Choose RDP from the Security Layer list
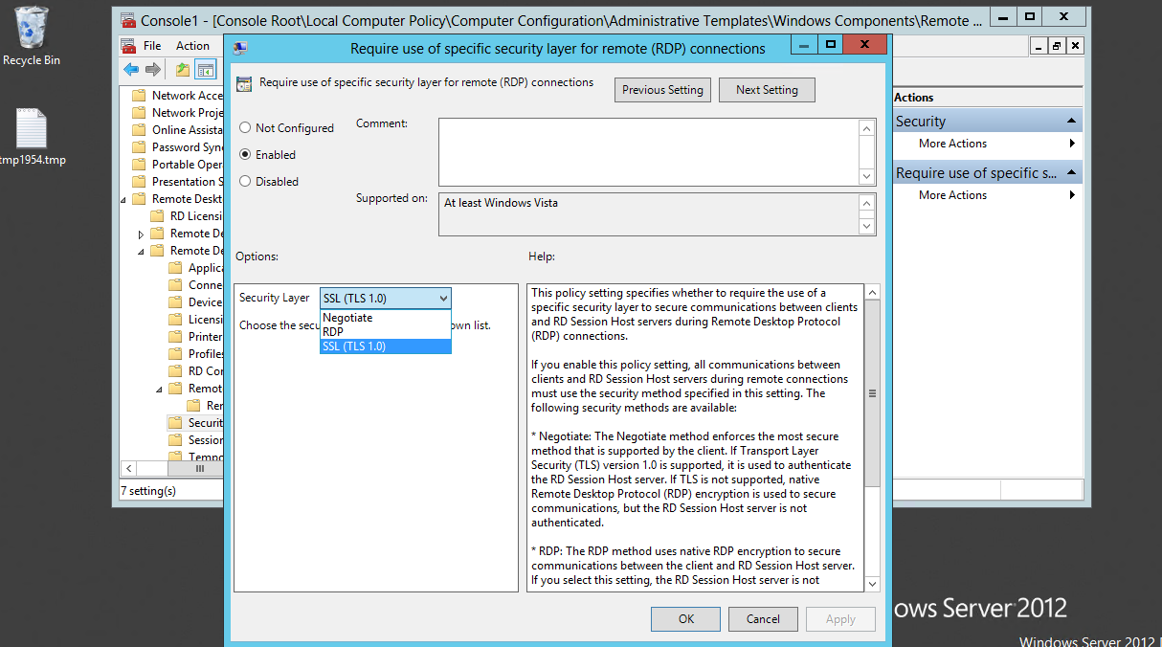Viewport: 1162px width, 647px height. 386,332
